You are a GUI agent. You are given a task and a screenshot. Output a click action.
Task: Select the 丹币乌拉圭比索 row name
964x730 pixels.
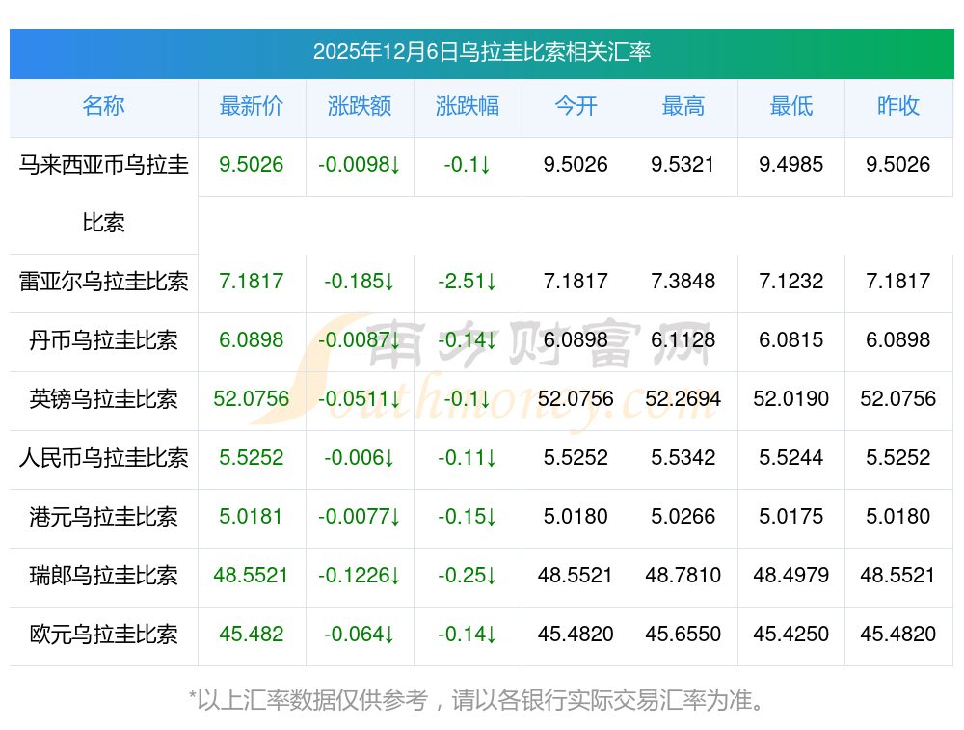tap(103, 340)
